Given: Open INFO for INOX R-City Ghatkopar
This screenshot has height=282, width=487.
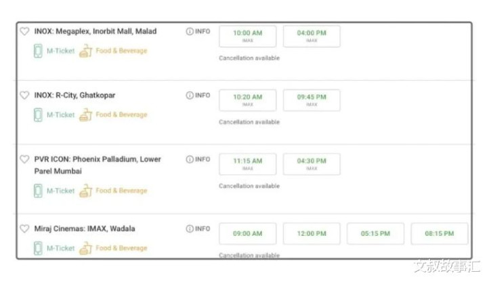Looking at the screenshot, I should 198,96.
